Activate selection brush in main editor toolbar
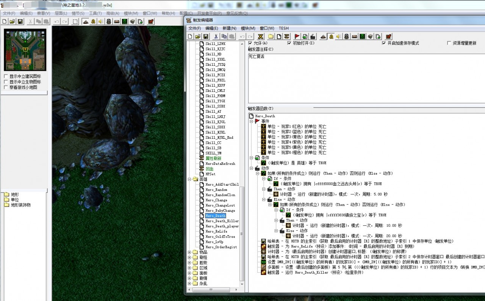This screenshot has height=301, width=485. tap(75, 22)
